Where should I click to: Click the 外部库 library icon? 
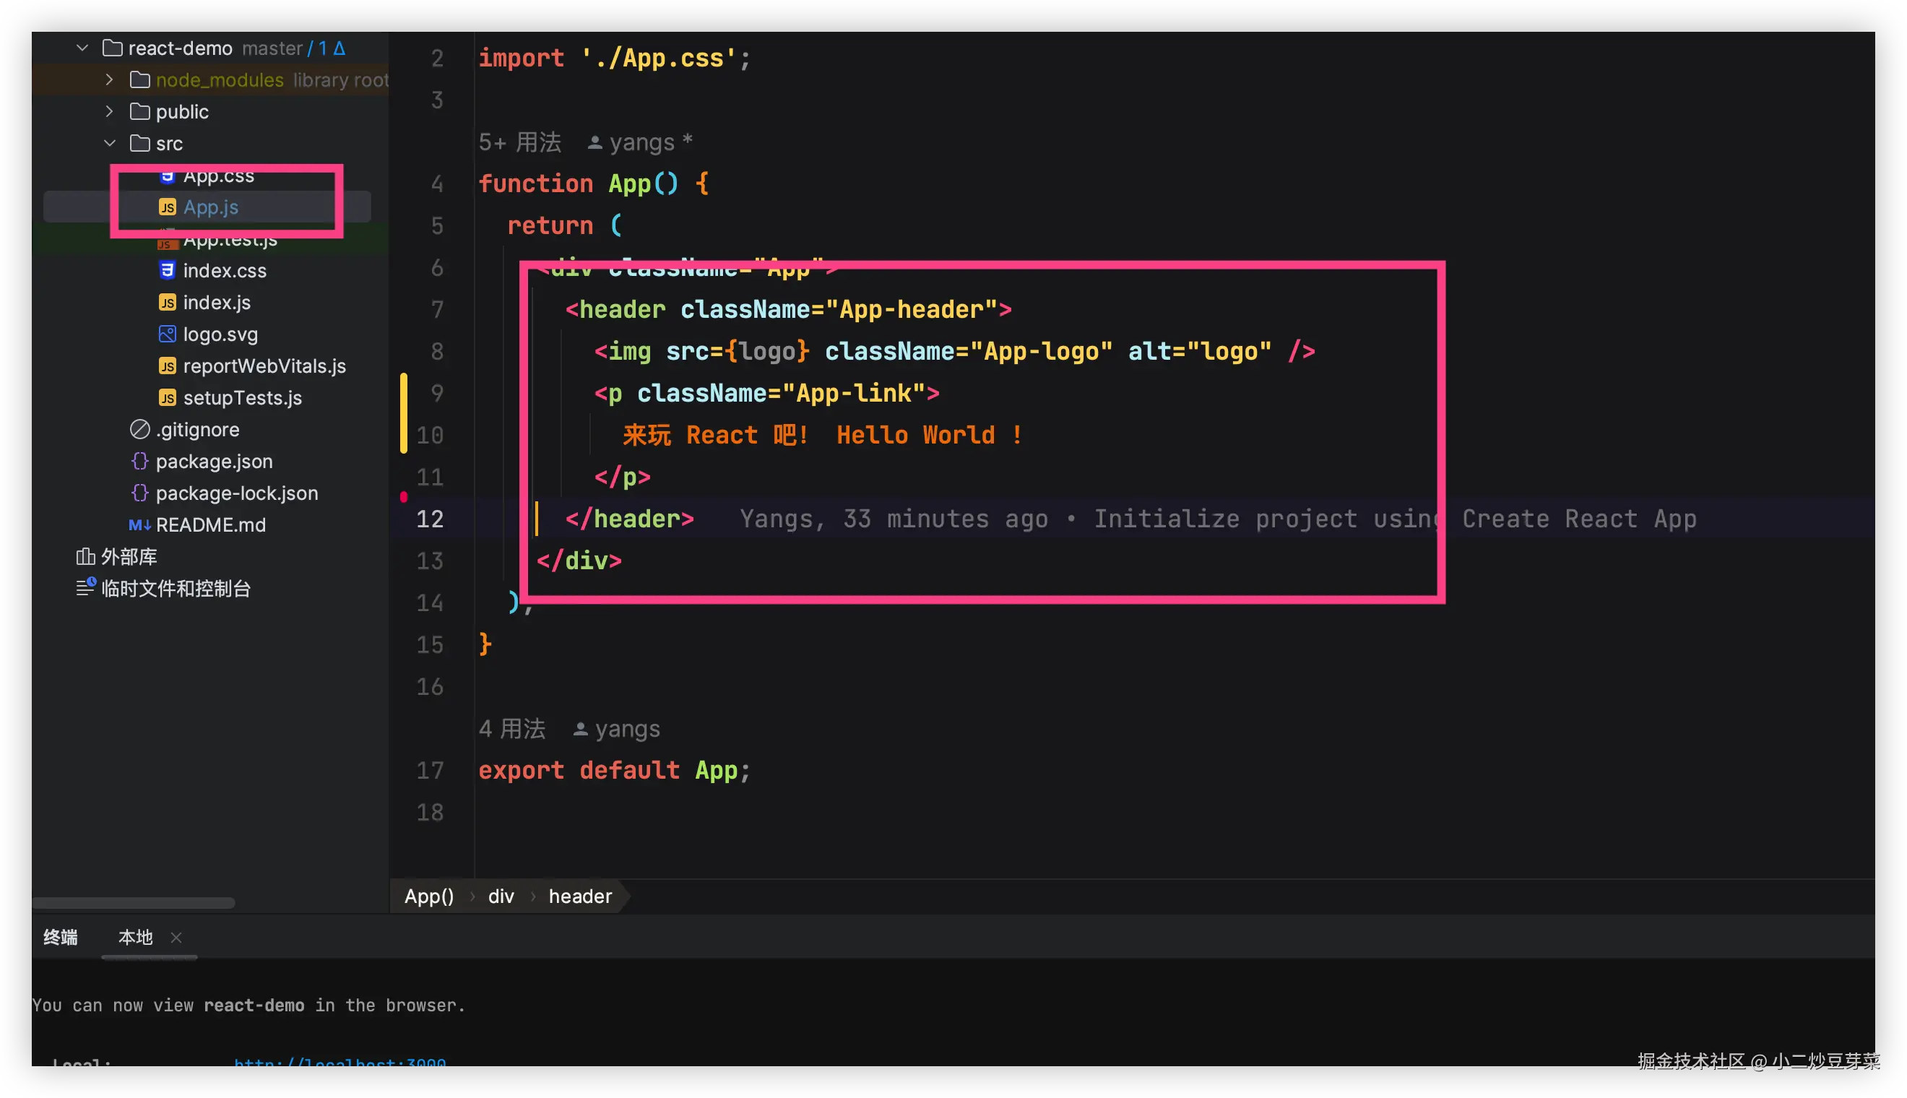[85, 556]
